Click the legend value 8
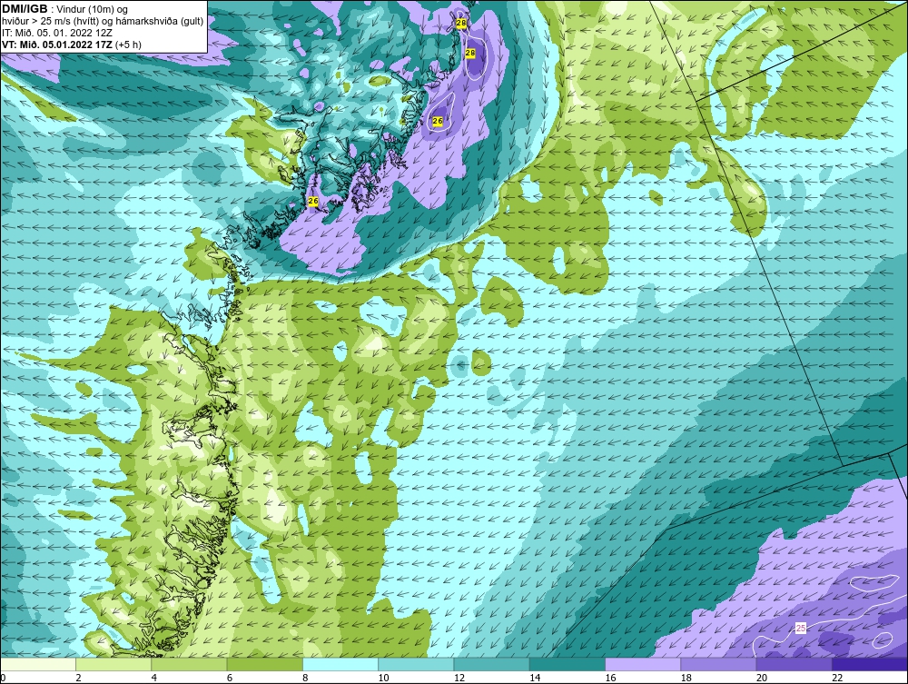 click(305, 679)
